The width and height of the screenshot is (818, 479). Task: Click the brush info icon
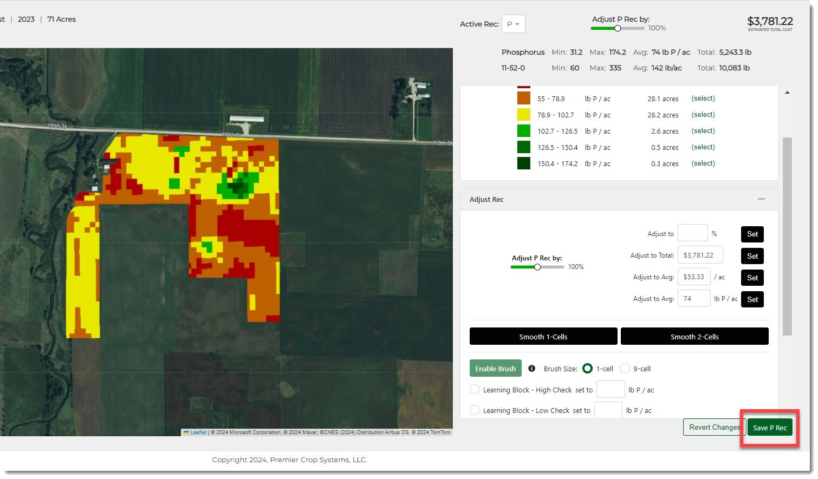tap(531, 369)
